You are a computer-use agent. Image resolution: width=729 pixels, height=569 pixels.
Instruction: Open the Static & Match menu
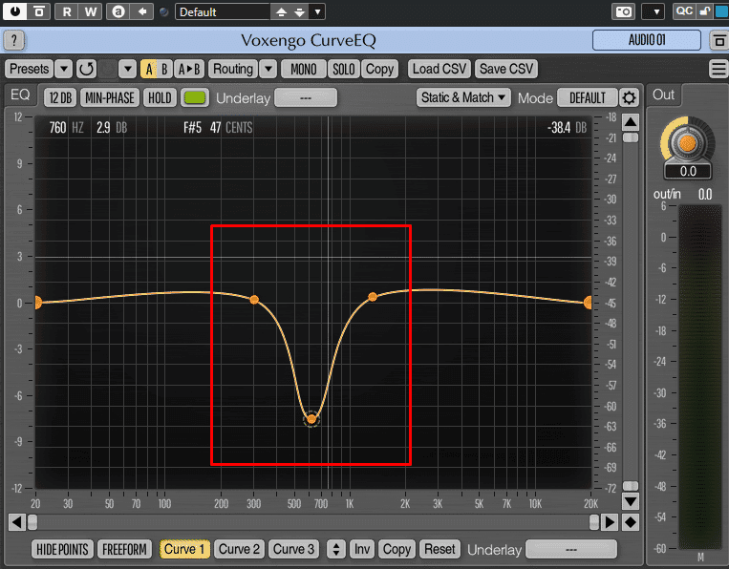pyautogui.click(x=463, y=97)
